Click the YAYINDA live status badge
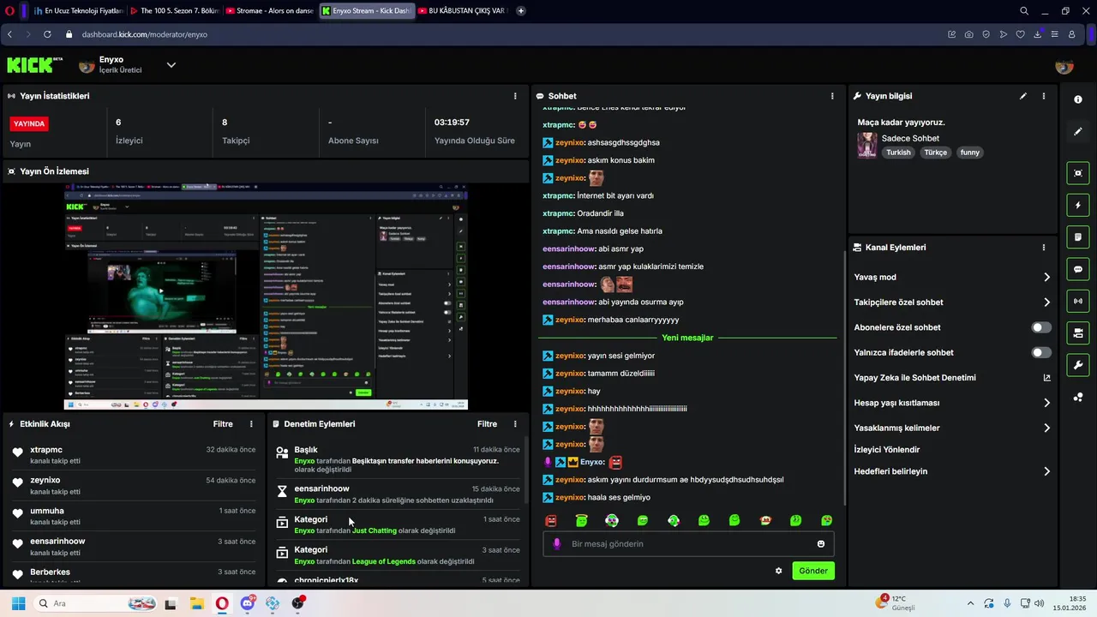The width and height of the screenshot is (1097, 617). (29, 123)
